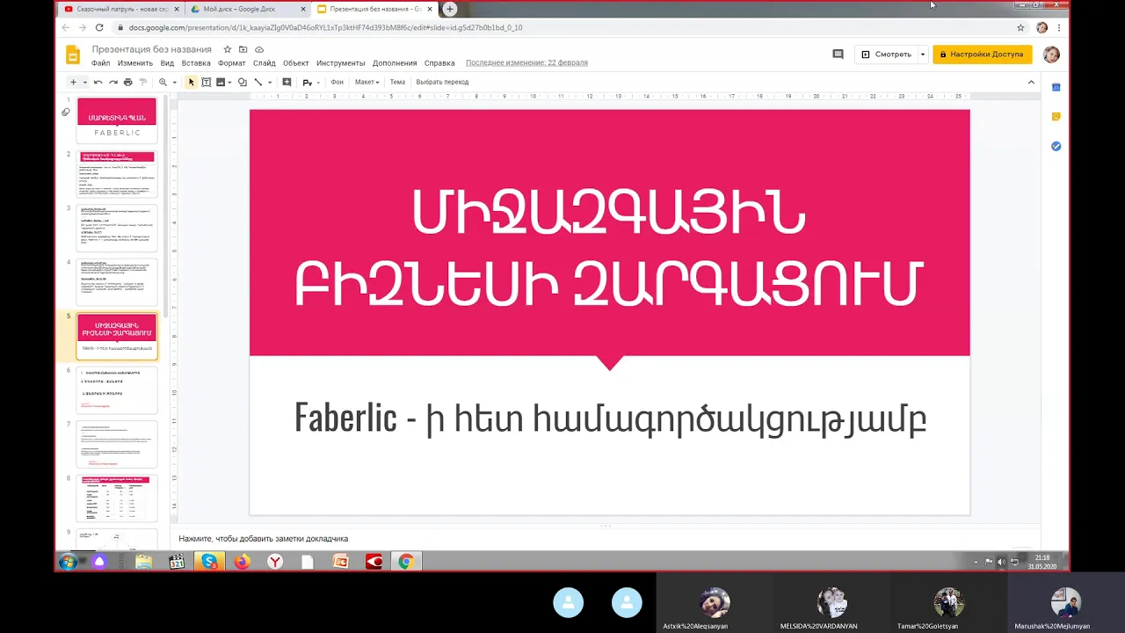Viewport: 1125px width, 633px height.
Task: Click Выбрать переход transition button
Action: pyautogui.click(x=442, y=82)
